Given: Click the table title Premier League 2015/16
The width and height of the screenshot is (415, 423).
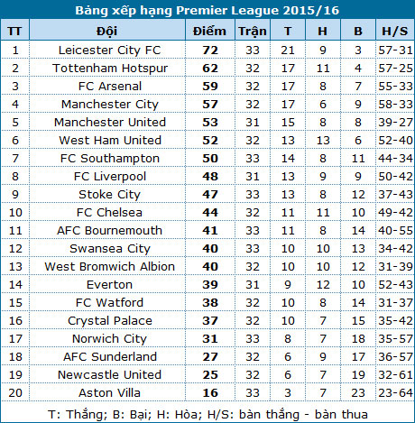Looking at the screenshot, I should click(x=207, y=10).
